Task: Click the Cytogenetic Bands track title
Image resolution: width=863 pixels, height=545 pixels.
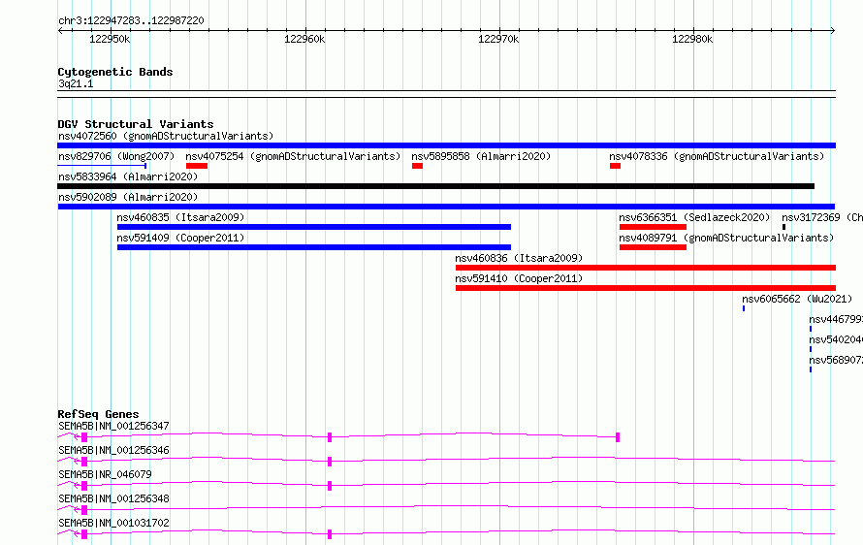Action: [x=115, y=72]
